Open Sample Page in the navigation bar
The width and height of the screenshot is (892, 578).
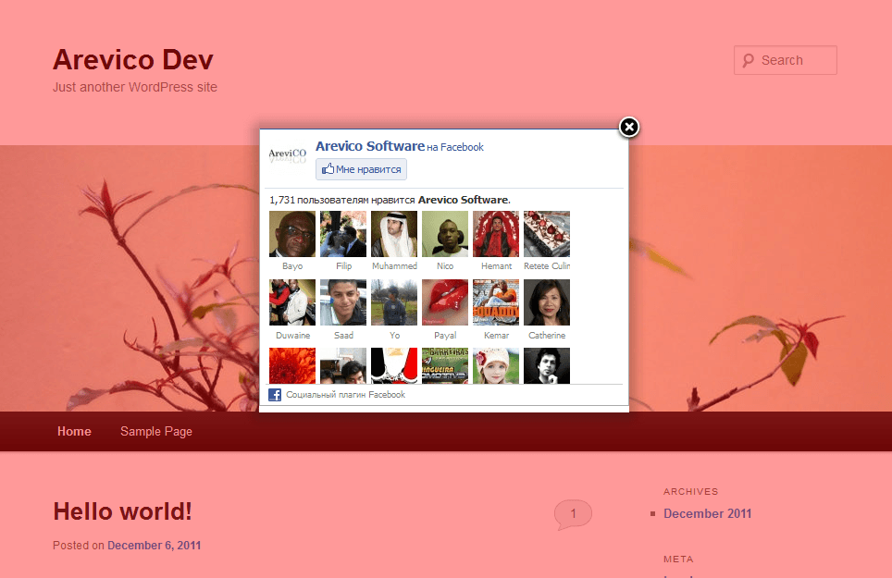[x=156, y=431]
